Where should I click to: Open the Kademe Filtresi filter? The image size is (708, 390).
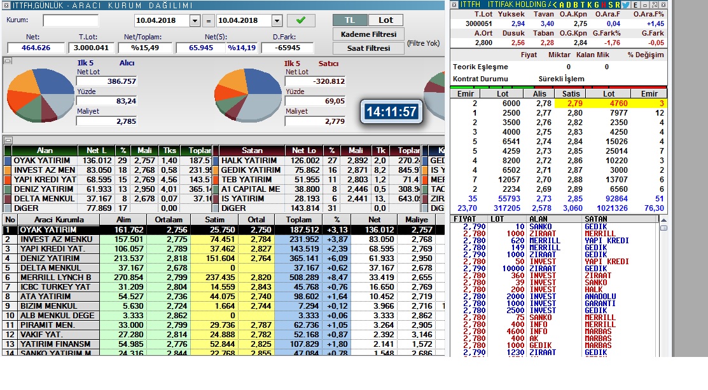point(368,34)
